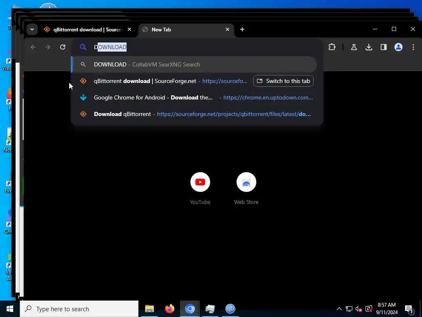
Task: Open the network tray icon
Action: 349,309
